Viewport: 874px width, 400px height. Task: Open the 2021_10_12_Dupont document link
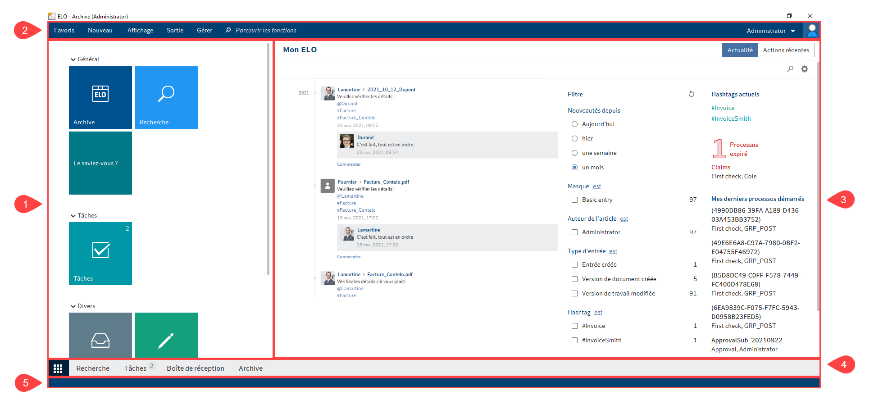click(x=391, y=90)
